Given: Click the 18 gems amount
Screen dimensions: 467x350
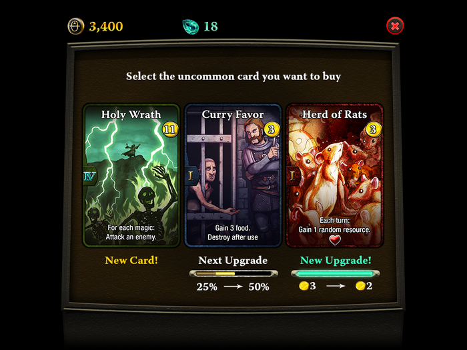Looking at the screenshot, I should [211, 27].
